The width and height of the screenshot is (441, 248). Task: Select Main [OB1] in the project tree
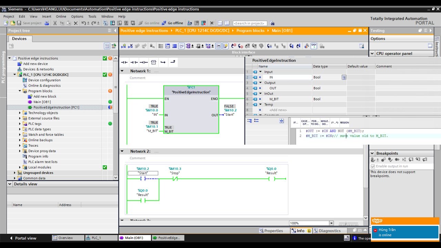42,102
